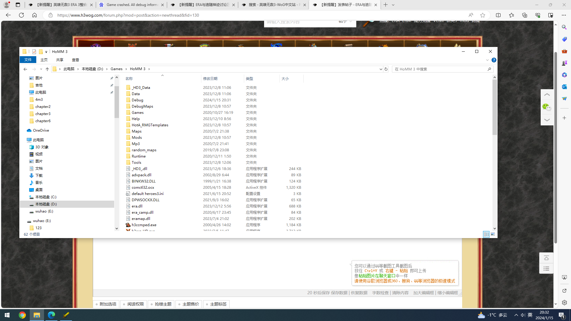This screenshot has width=571, height=321.
Task: Switch to details view layout icon
Action: point(486,235)
